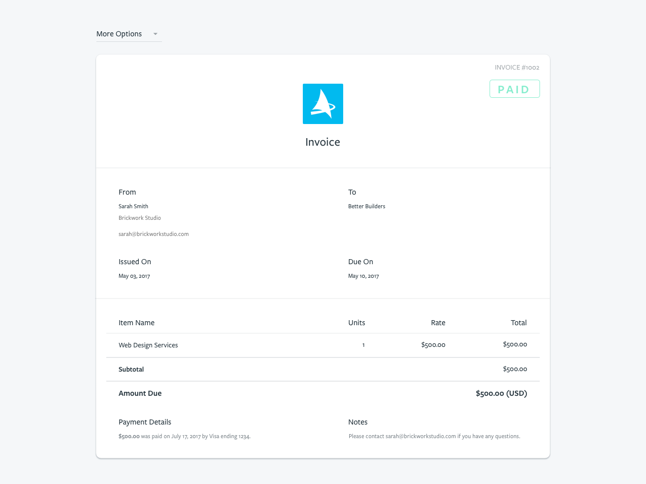Screen dimensions: 646x484
Task: Click the Total column header
Action: pos(519,323)
